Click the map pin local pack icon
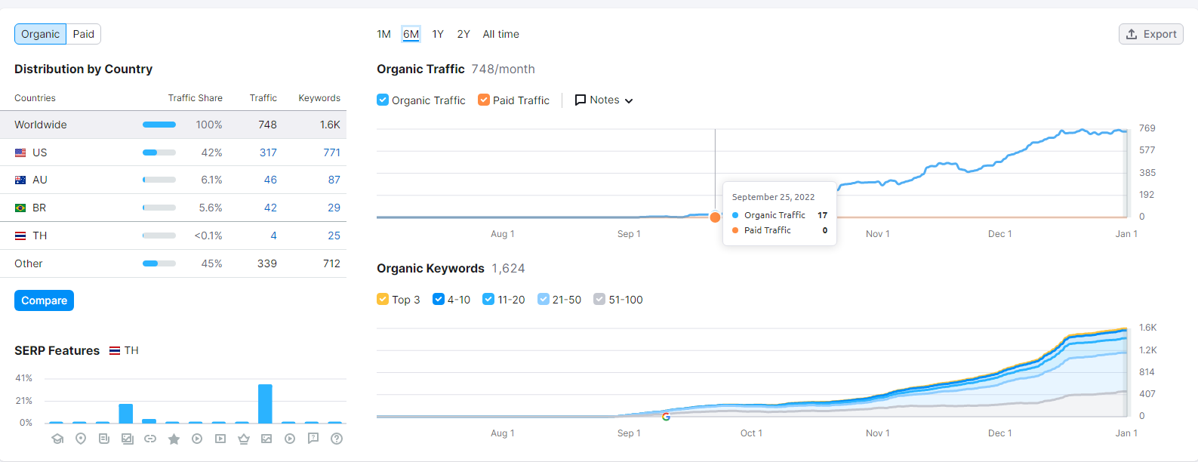Screen dimensions: 1198x462 pos(81,439)
